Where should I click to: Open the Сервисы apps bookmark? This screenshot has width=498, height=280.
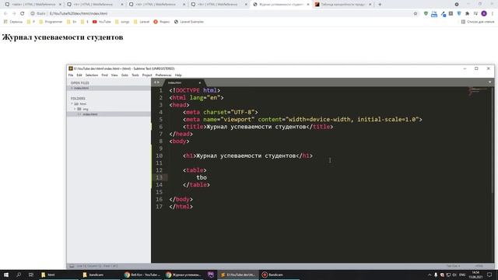(x=13, y=22)
